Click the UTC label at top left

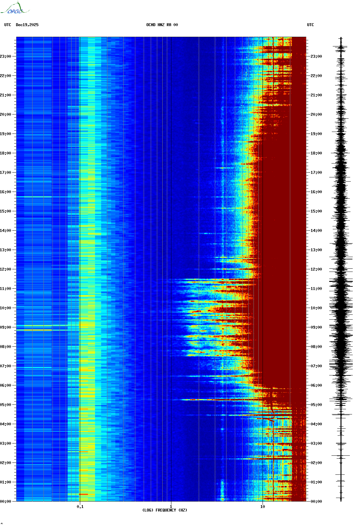coord(8,25)
